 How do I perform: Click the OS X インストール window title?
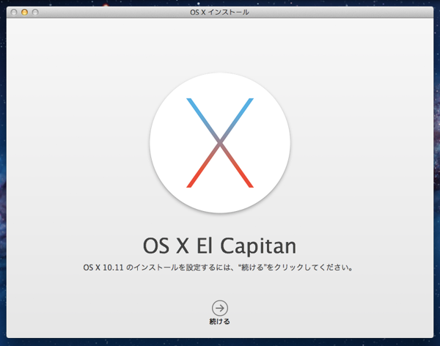219,12
